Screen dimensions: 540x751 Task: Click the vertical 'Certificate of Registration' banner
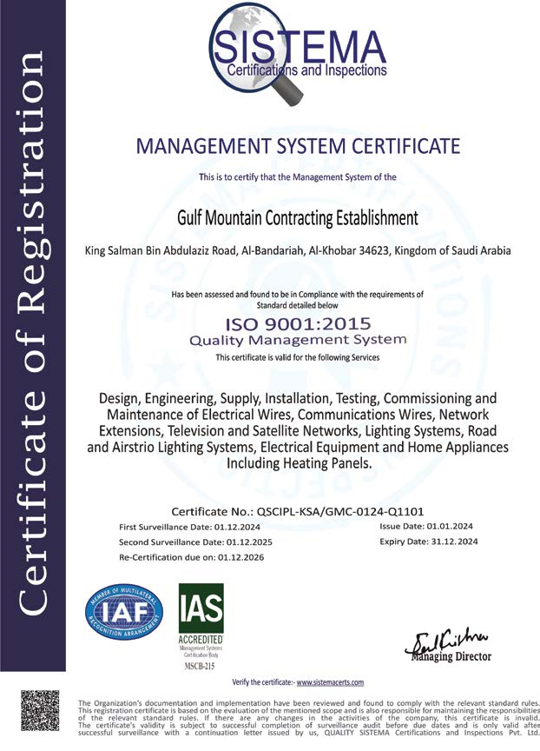32,336
